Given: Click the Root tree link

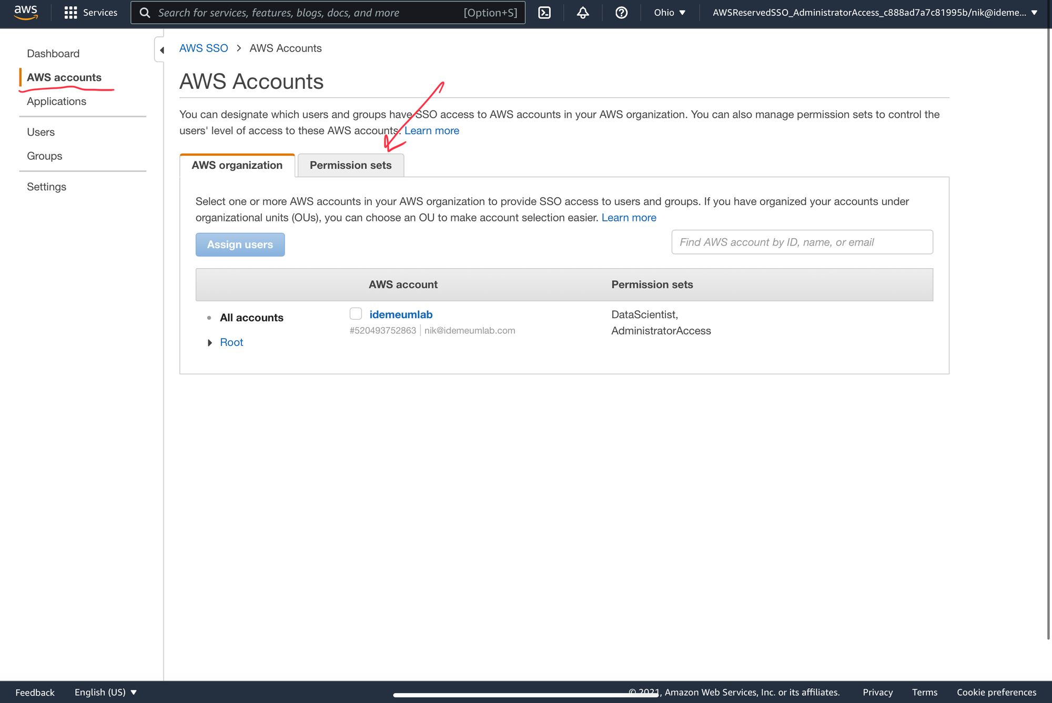Looking at the screenshot, I should (x=231, y=342).
